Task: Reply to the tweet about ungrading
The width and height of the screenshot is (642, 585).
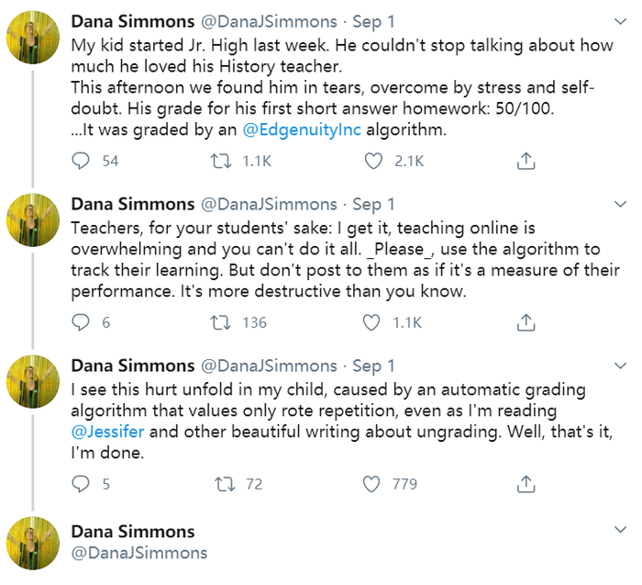Action: [82, 483]
